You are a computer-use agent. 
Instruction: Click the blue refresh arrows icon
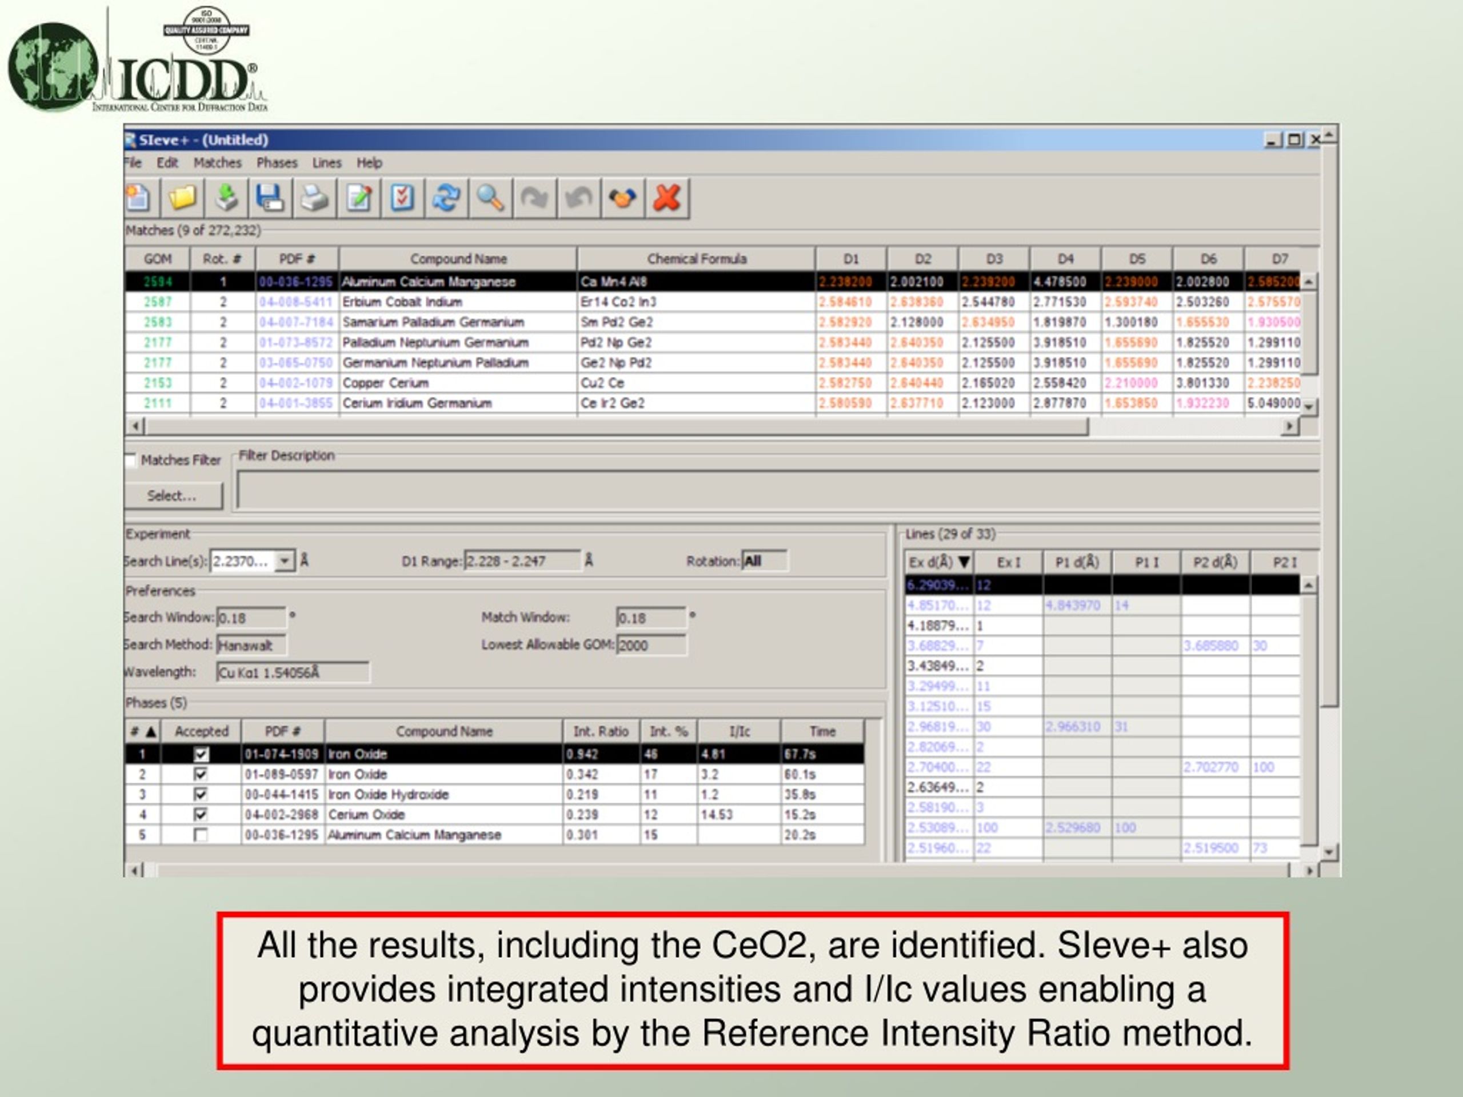click(446, 198)
